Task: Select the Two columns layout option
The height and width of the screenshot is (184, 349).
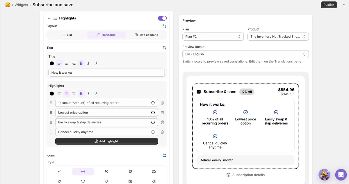Action: (x=147, y=35)
